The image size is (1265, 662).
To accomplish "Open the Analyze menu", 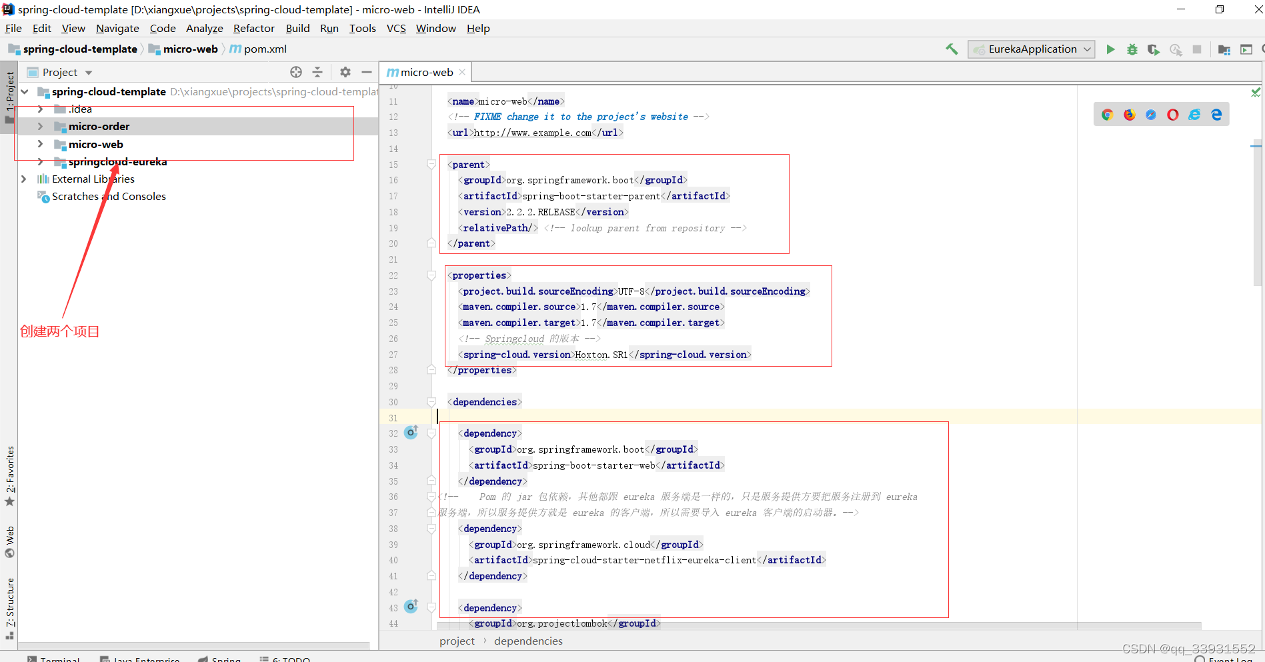I will point(204,29).
